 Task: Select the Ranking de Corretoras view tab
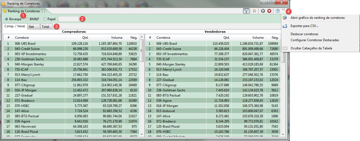pyautogui.click(x=24, y=11)
